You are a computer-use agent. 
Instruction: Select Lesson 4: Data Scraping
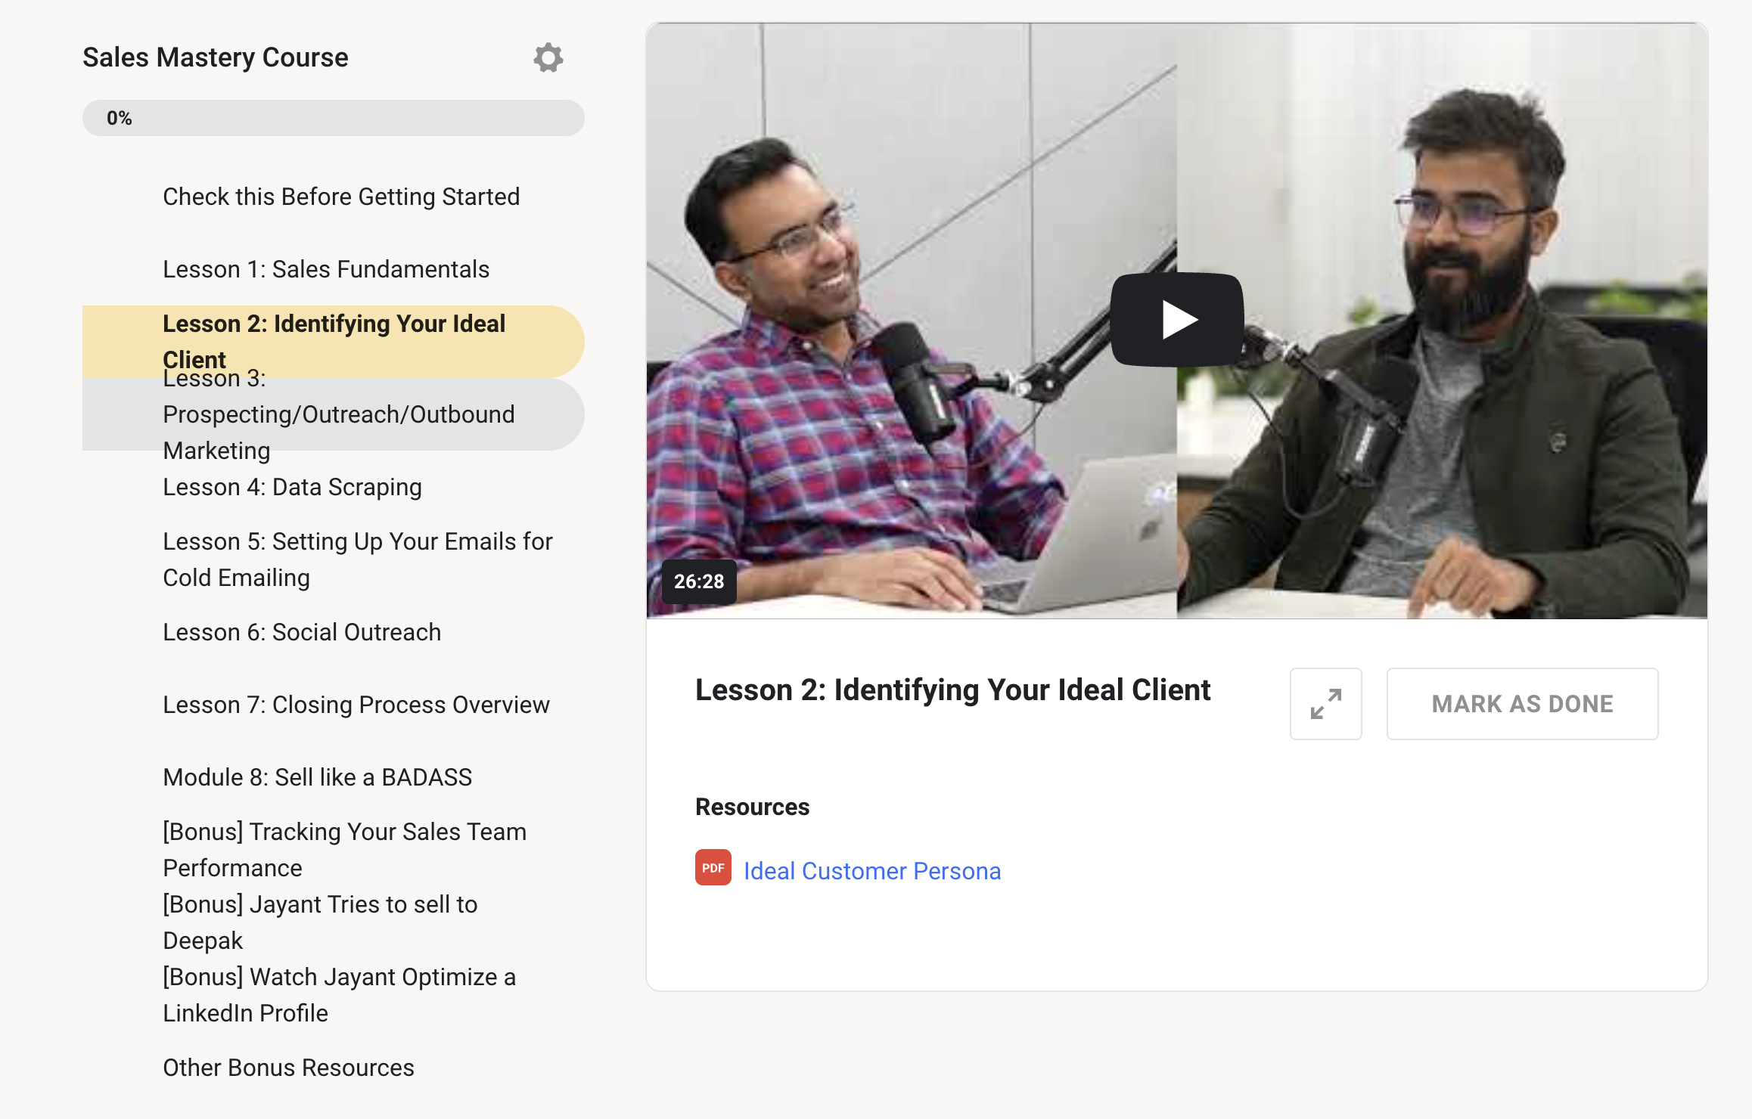coord(291,487)
